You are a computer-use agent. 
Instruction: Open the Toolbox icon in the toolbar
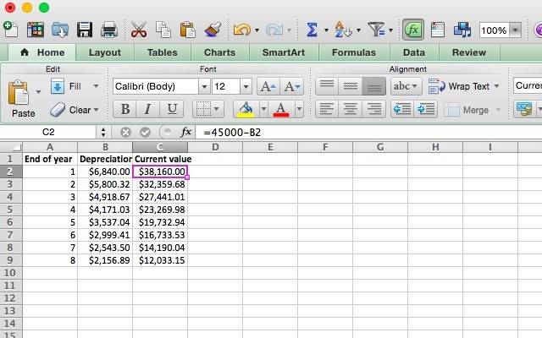438,30
